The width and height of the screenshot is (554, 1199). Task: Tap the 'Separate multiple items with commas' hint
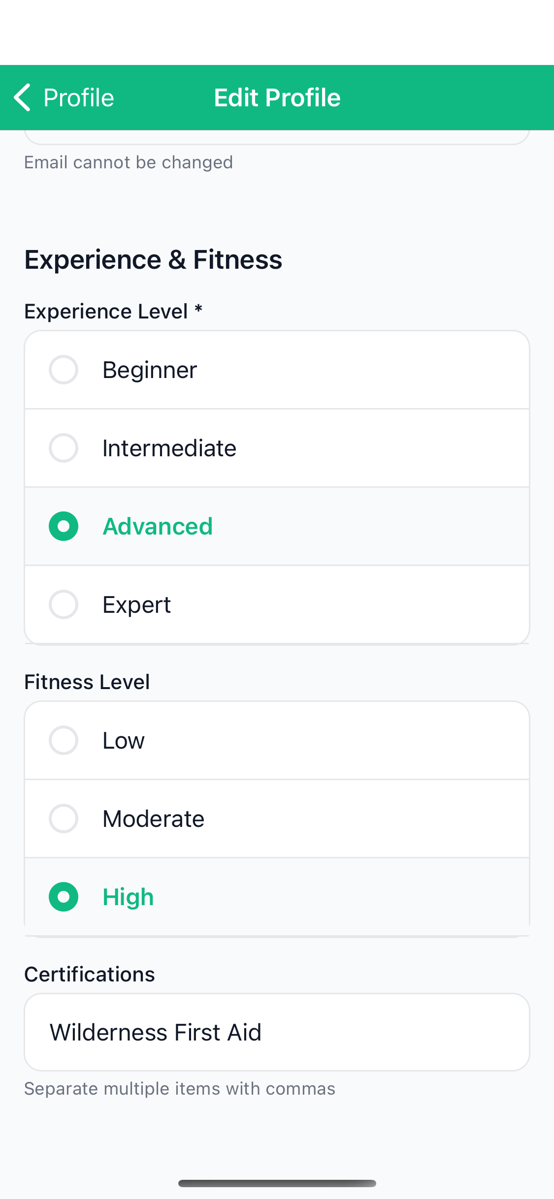pos(179,1089)
